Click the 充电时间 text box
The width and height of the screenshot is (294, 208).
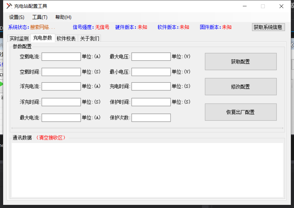coord(151,86)
